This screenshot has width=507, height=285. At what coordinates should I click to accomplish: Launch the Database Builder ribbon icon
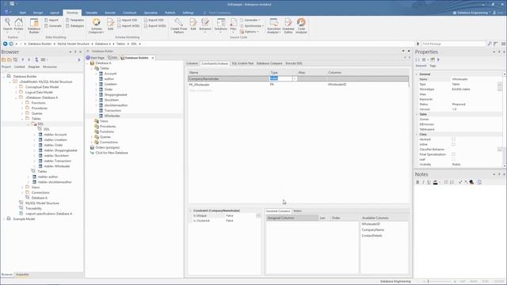click(x=34, y=25)
